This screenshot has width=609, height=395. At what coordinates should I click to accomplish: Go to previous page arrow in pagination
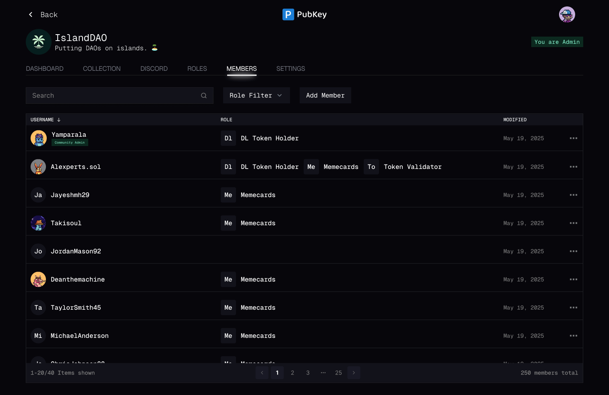(262, 373)
